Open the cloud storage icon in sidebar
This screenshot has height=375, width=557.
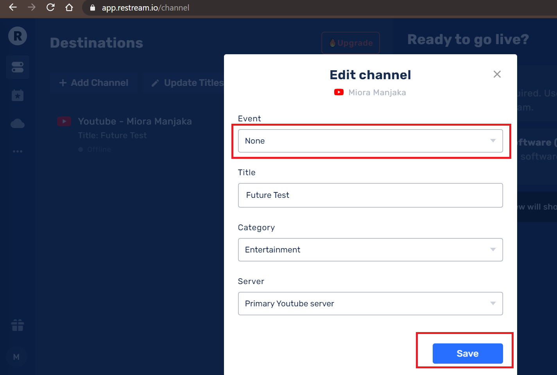(x=18, y=124)
